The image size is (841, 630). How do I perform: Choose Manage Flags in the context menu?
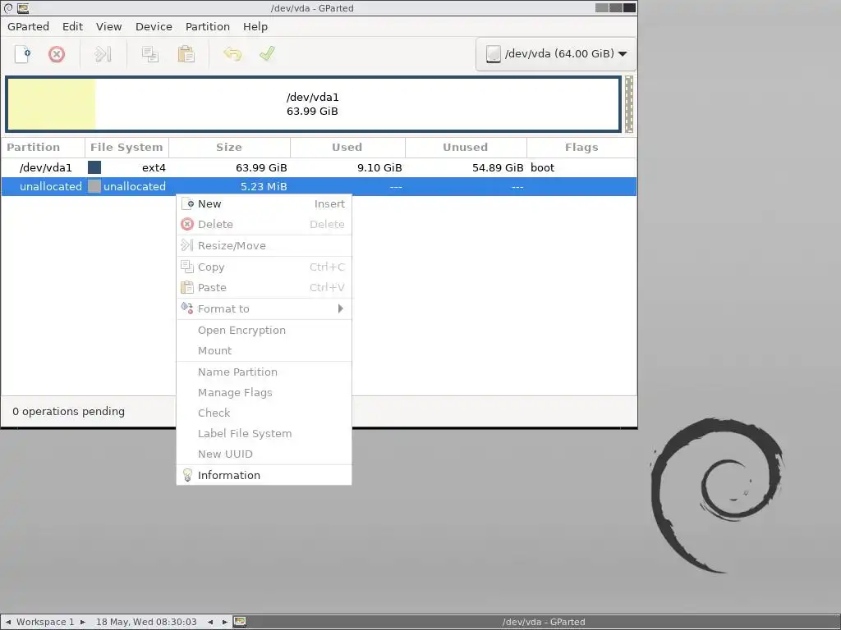(264, 392)
